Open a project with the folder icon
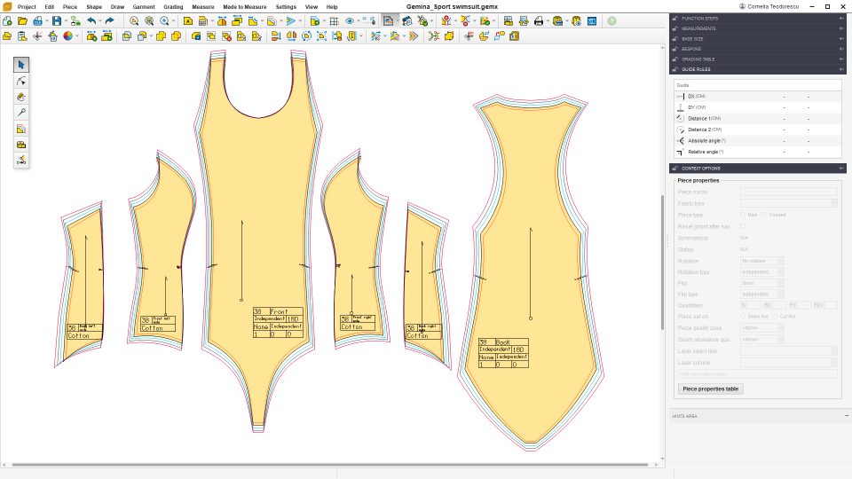 click(x=22, y=21)
